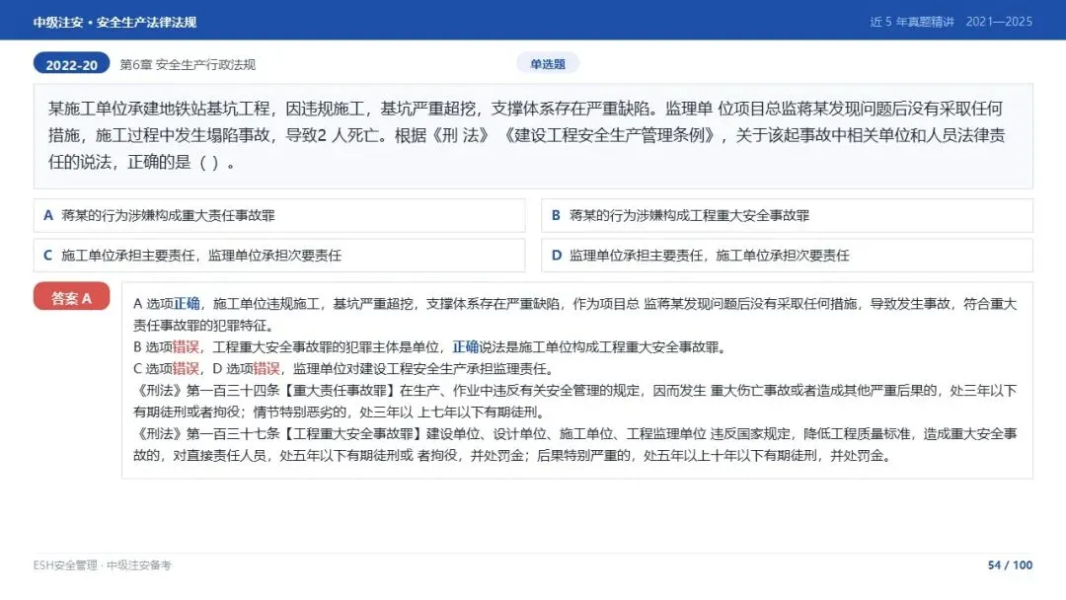Viewport: 1066px width, 600px height.
Task: Click the red 答案 A answer badge
Action: pyautogui.click(x=71, y=297)
